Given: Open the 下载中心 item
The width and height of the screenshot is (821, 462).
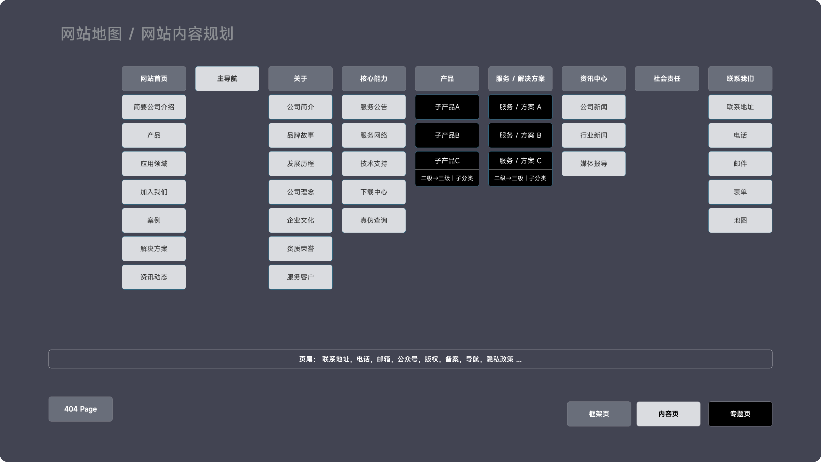Looking at the screenshot, I should 374,192.
